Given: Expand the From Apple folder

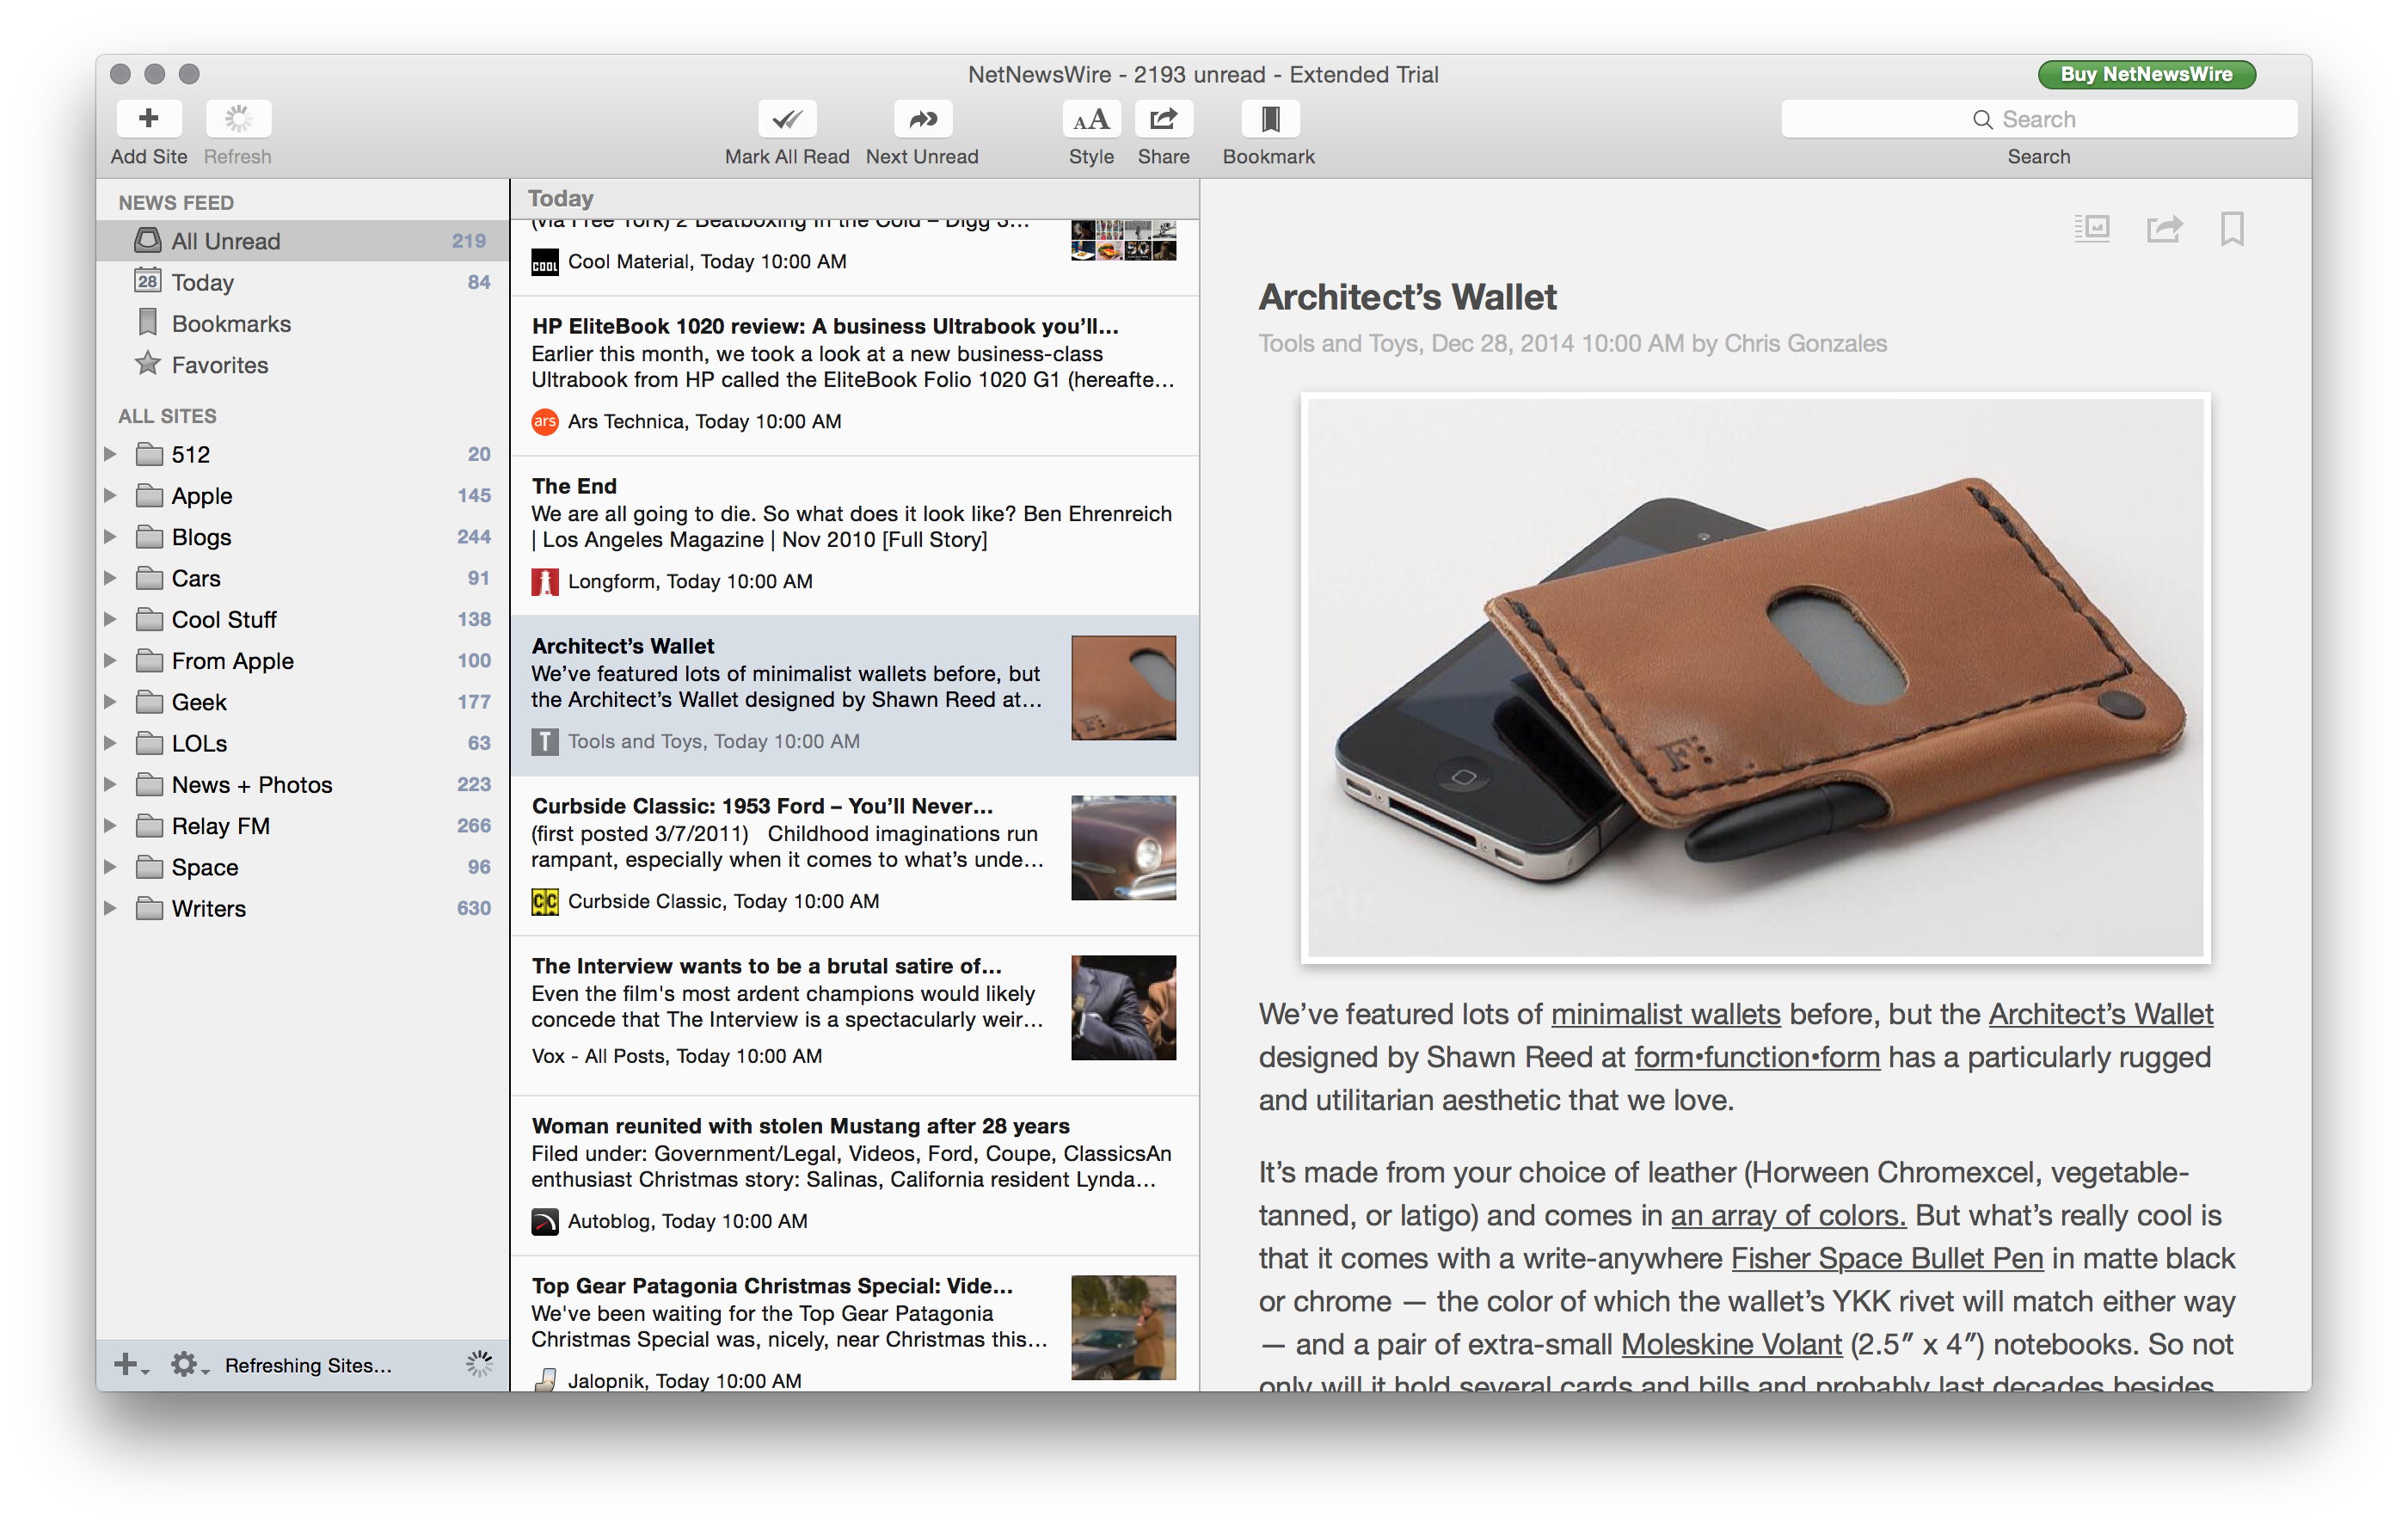Looking at the screenshot, I should click(x=111, y=660).
